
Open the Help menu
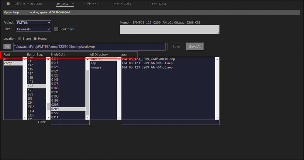click(x=16, y=12)
